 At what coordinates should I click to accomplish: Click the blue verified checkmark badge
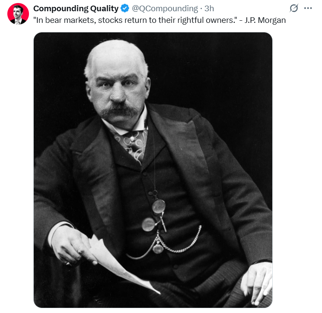(x=124, y=8)
